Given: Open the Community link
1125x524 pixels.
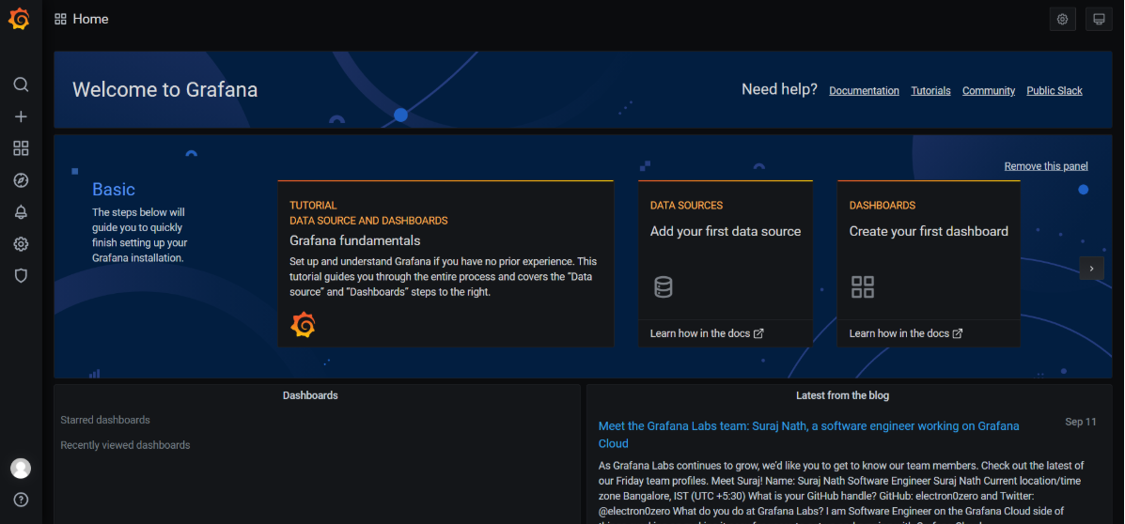Looking at the screenshot, I should [988, 90].
